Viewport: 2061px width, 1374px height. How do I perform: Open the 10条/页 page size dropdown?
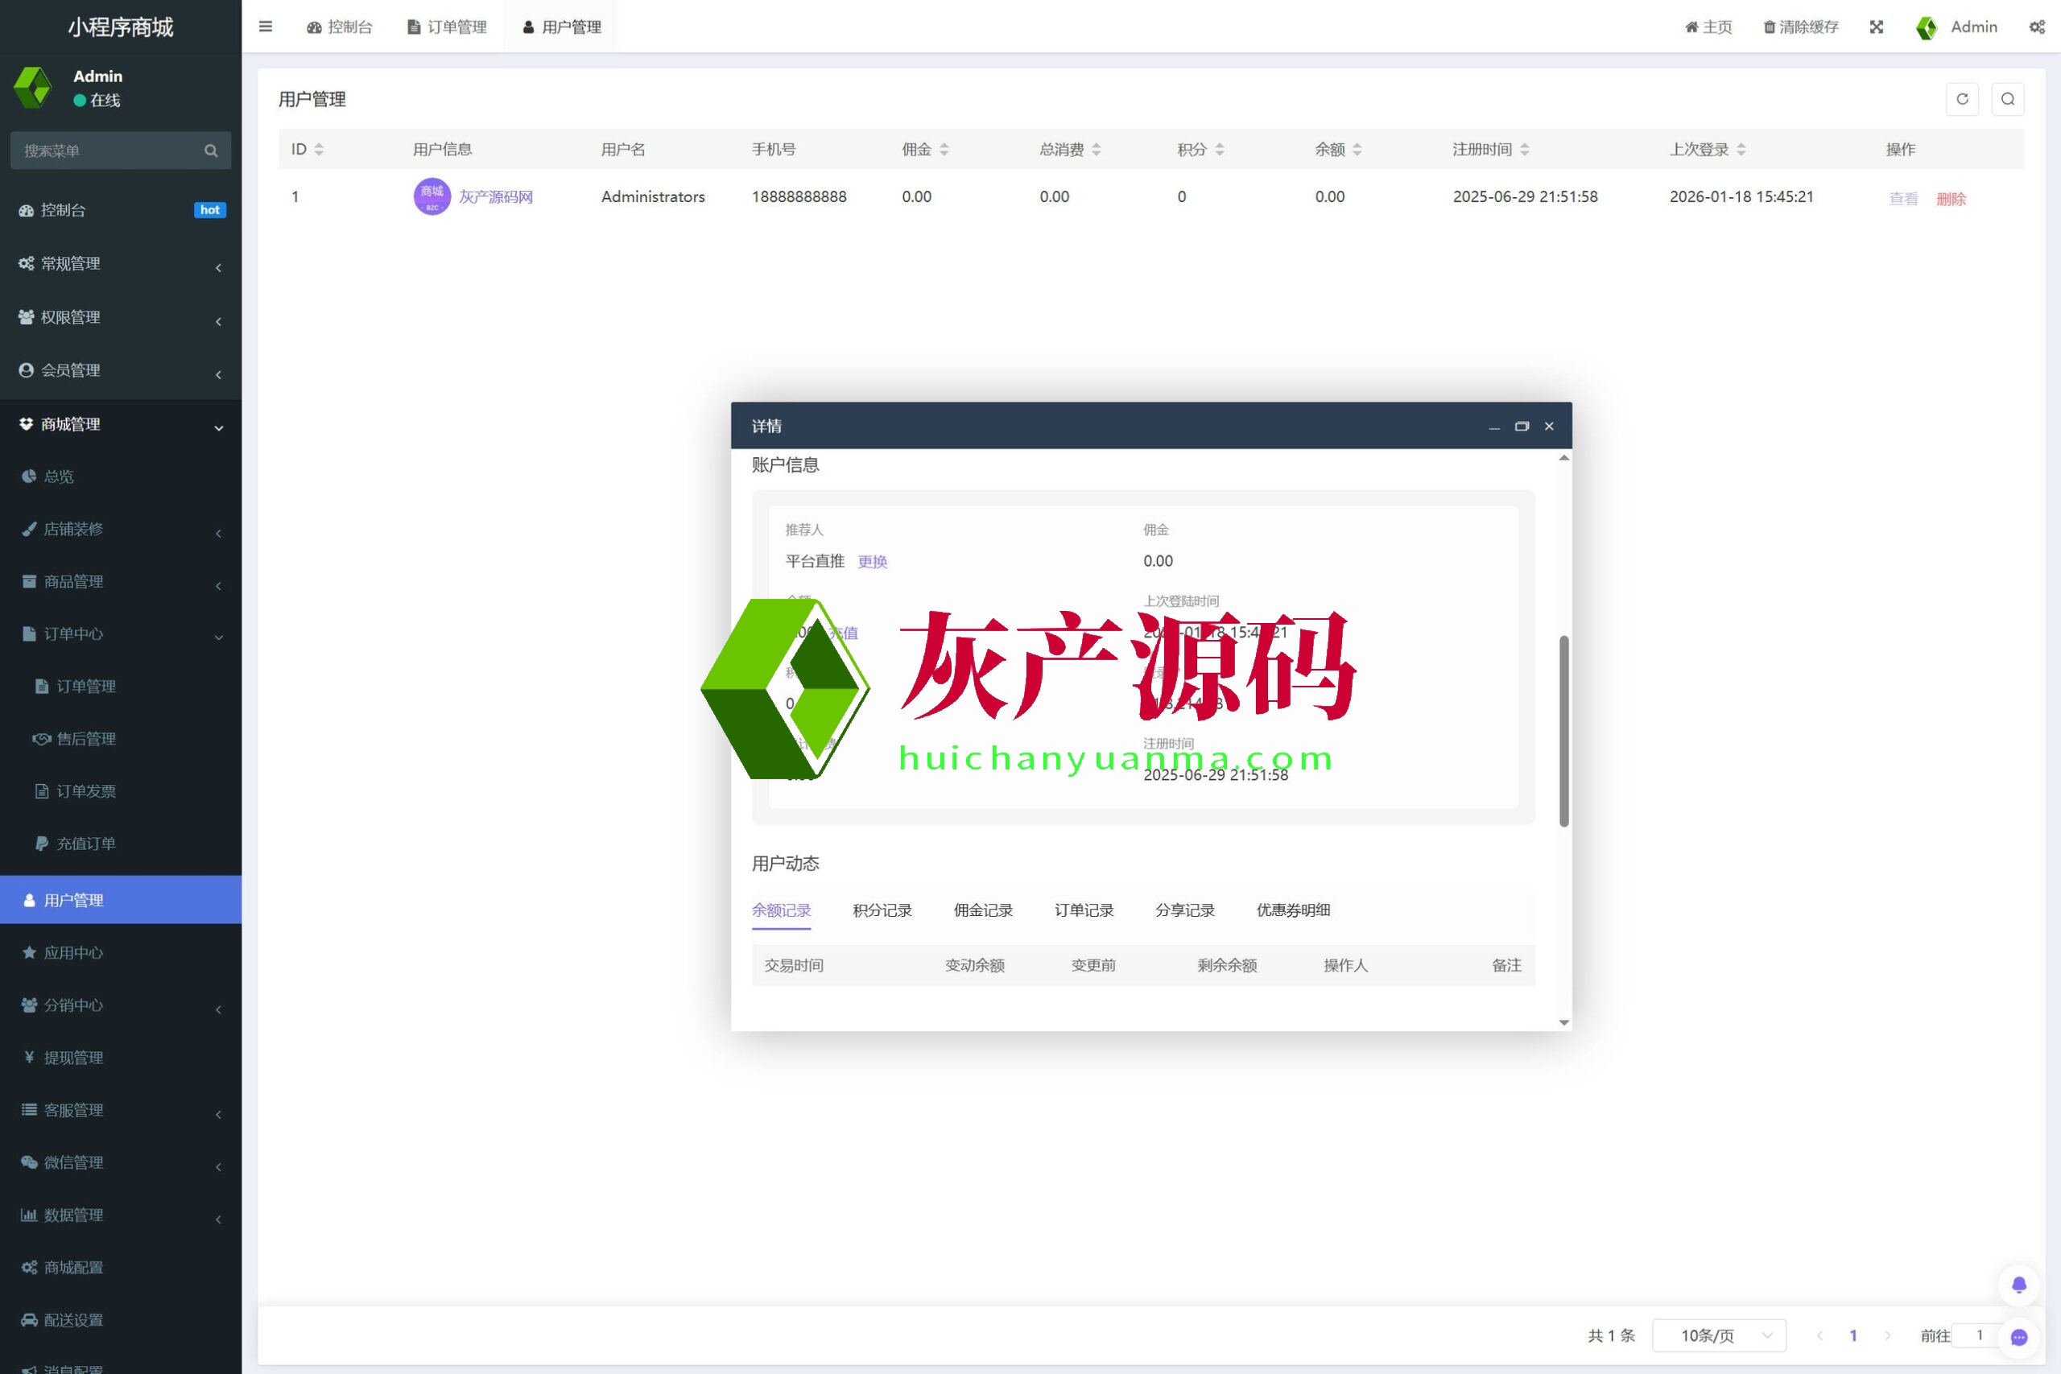pos(1718,1335)
